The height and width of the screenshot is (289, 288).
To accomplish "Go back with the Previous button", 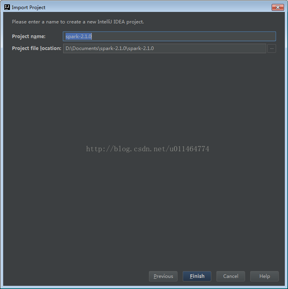I will point(163,276).
